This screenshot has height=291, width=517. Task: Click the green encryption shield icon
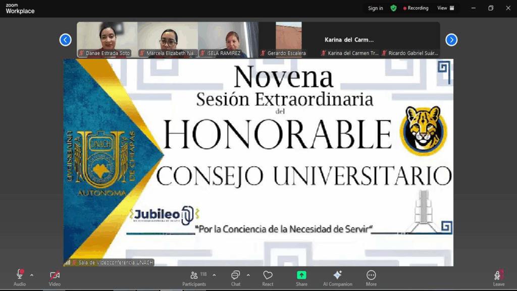[393, 8]
